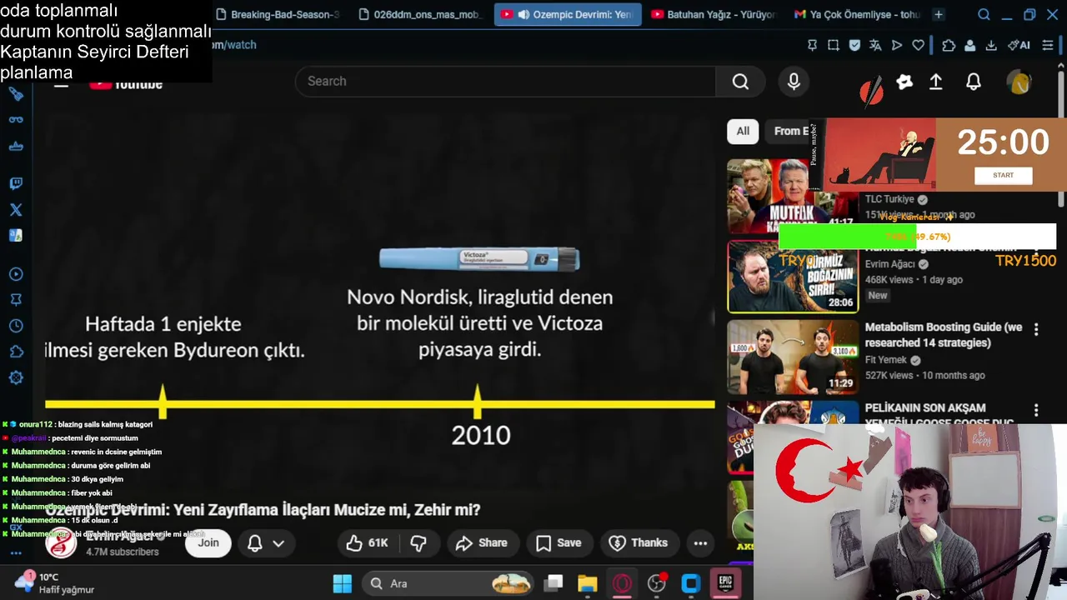
Task: Click the pin icon in address bar
Action: [x=812, y=45]
